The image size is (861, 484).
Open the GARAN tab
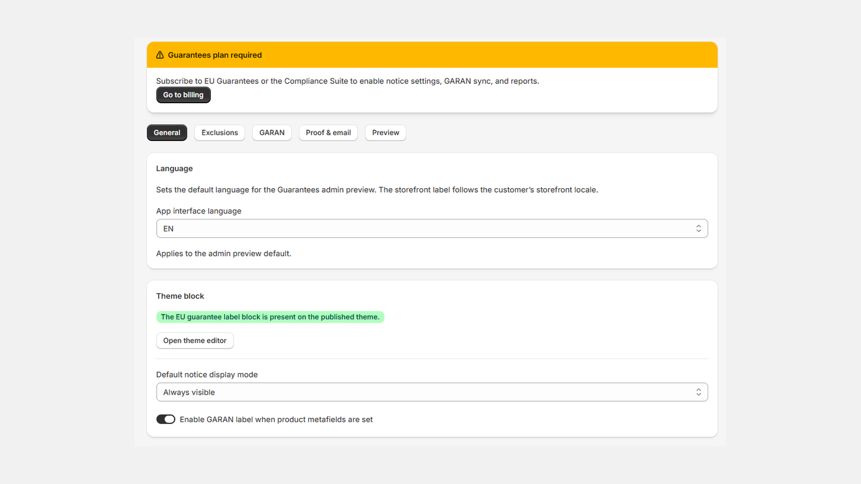[272, 133]
